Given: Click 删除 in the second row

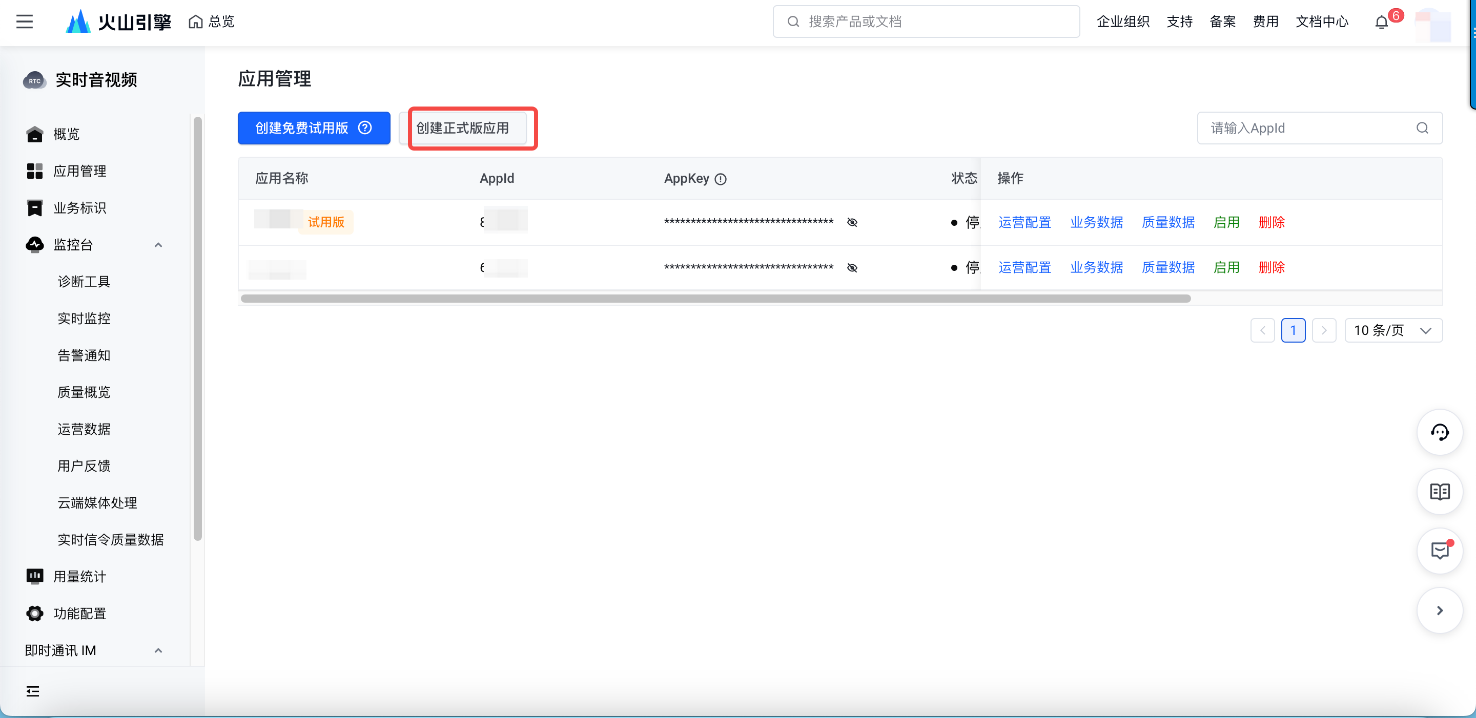Looking at the screenshot, I should [1272, 267].
